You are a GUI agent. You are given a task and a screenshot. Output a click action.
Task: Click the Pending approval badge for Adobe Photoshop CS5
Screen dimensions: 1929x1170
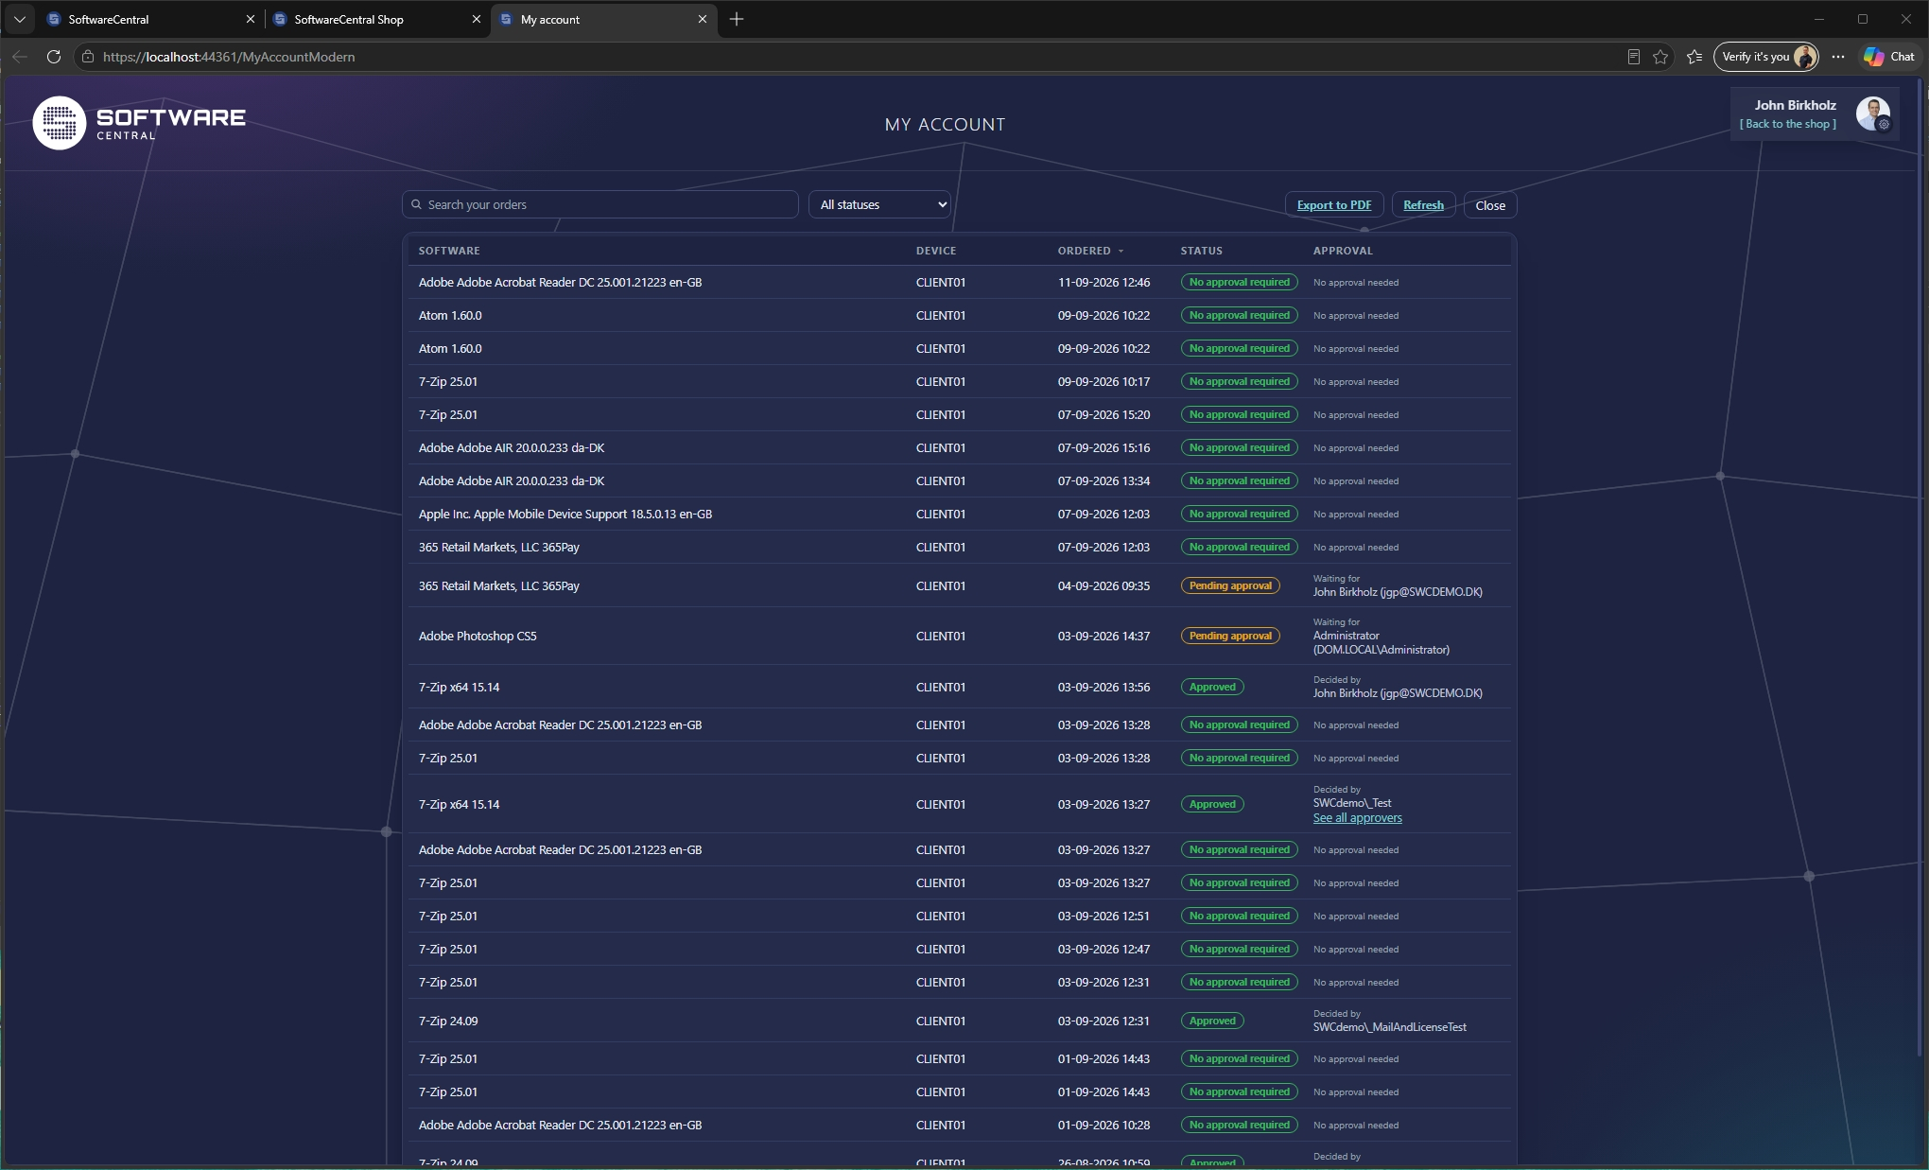point(1230,636)
